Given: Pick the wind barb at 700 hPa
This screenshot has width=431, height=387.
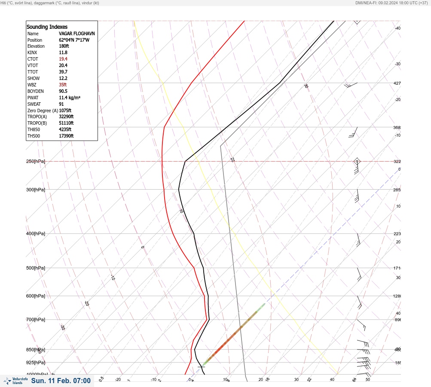Looking at the screenshot, I should click(361, 325).
